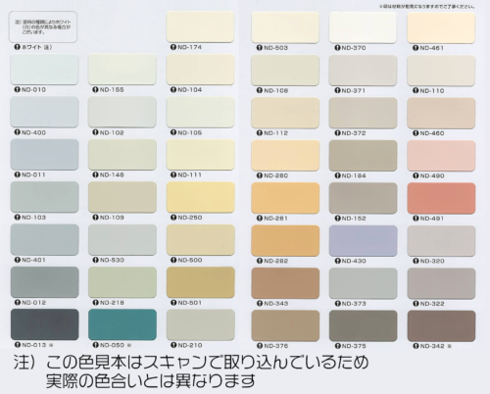Click the round icon before ND-050
The image size is (490, 394).
pyautogui.click(x=96, y=345)
